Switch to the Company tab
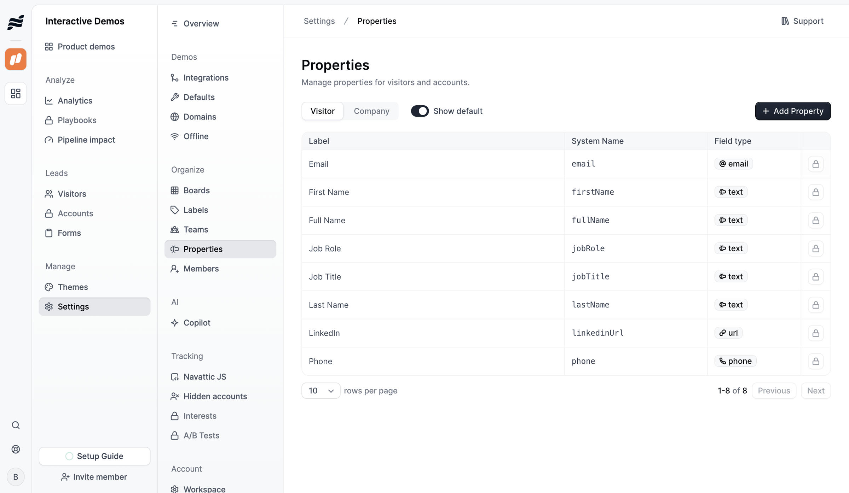 (371, 111)
